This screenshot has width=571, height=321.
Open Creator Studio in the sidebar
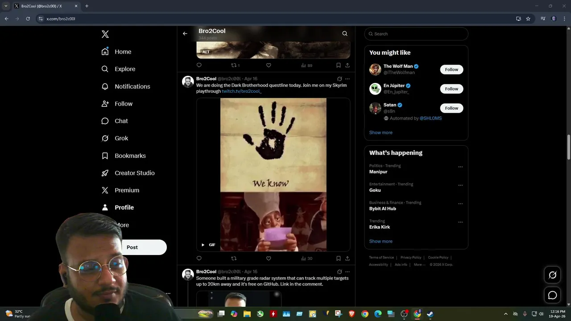pos(128,173)
